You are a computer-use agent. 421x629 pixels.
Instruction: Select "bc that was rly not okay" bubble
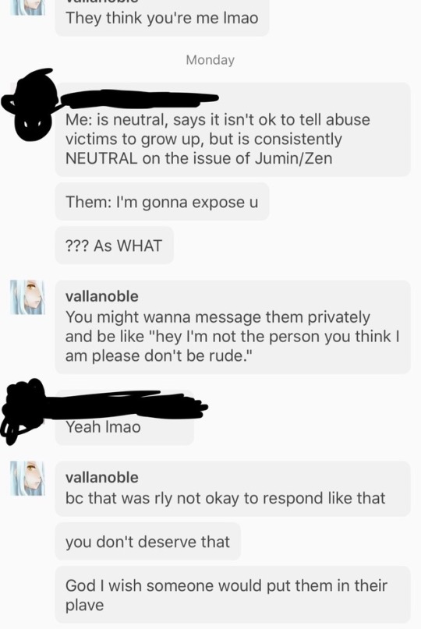click(233, 489)
